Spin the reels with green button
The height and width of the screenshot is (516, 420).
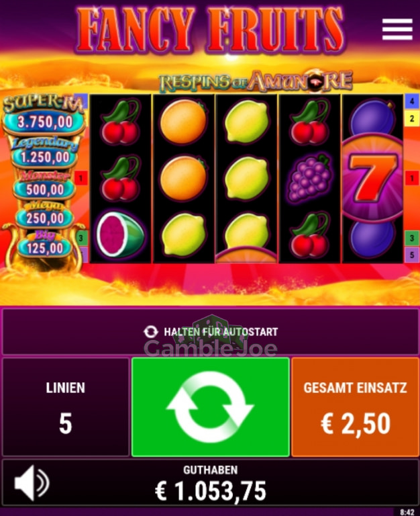pyautogui.click(x=210, y=407)
